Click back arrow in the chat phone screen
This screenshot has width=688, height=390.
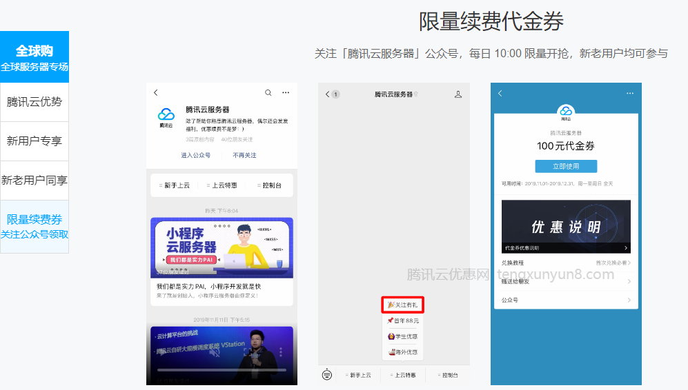pos(327,94)
